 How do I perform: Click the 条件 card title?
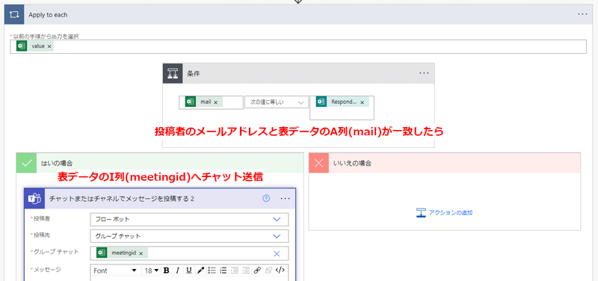coord(194,73)
